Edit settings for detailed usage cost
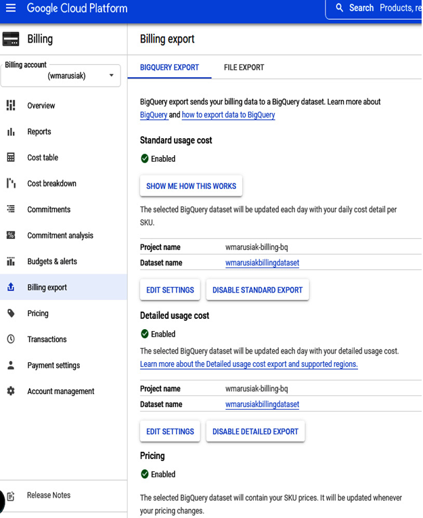The height and width of the screenshot is (518, 423). (170, 431)
